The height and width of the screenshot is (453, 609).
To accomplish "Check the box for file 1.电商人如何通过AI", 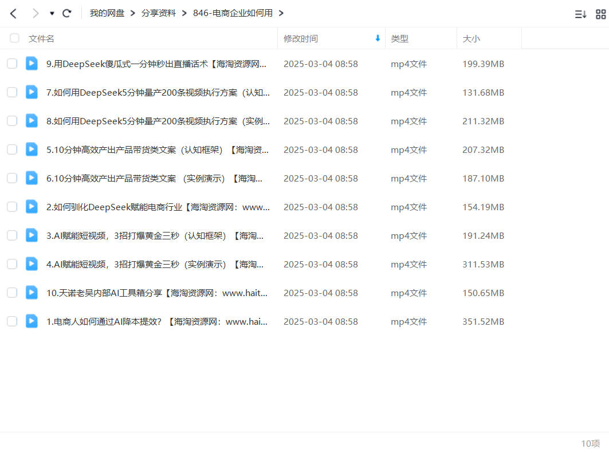I will tap(12, 321).
